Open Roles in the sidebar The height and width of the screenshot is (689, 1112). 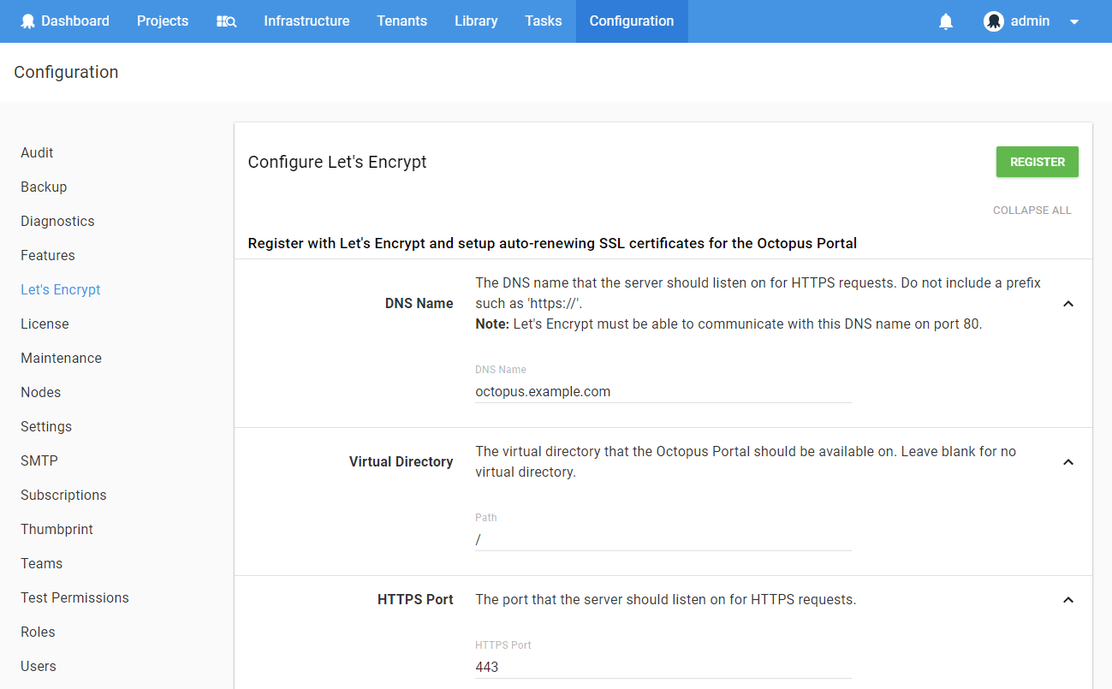coord(38,632)
